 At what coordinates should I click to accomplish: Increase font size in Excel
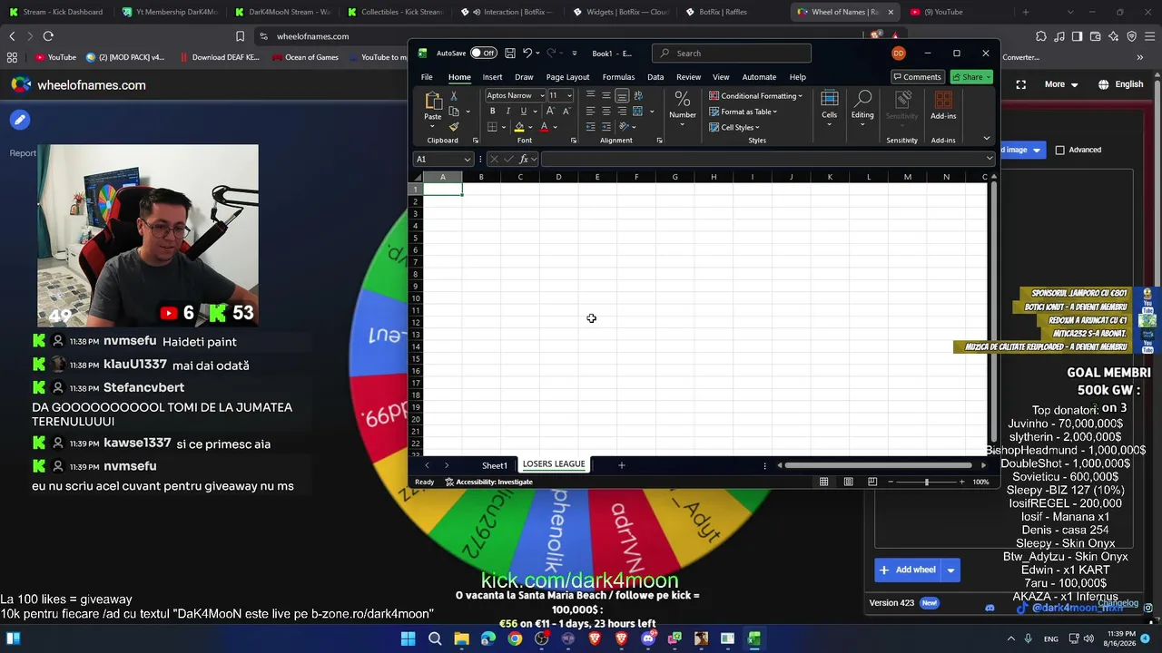point(550,112)
